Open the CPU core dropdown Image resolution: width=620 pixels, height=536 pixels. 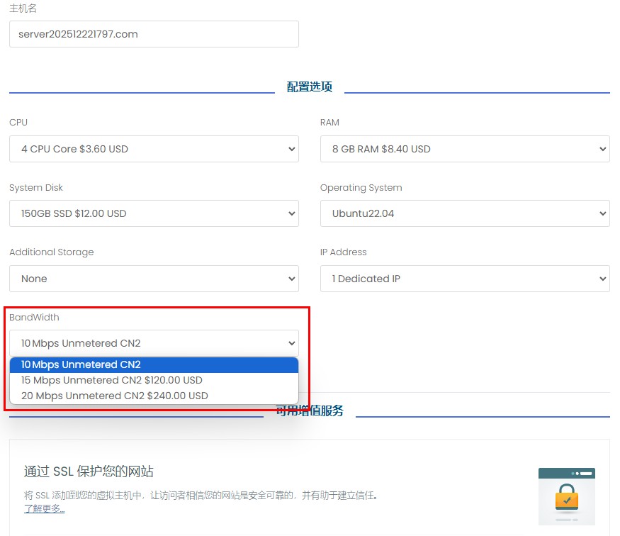click(154, 149)
